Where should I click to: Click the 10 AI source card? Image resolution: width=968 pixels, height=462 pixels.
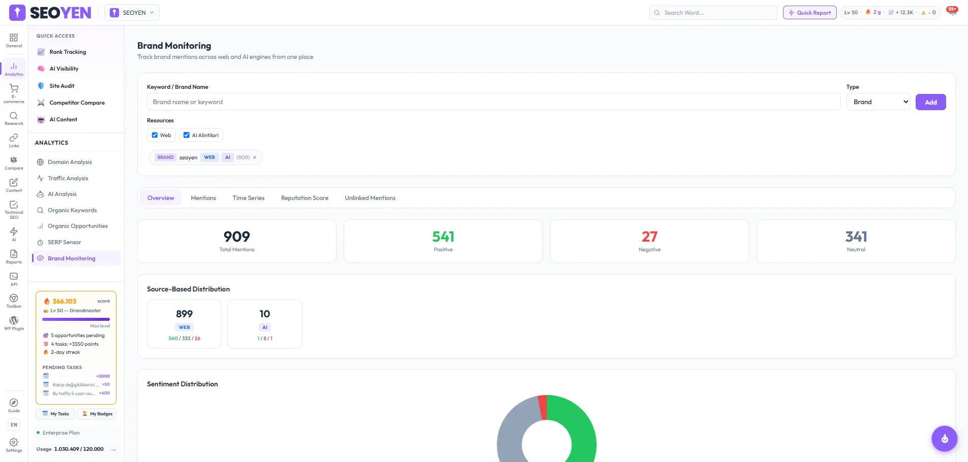pyautogui.click(x=265, y=324)
